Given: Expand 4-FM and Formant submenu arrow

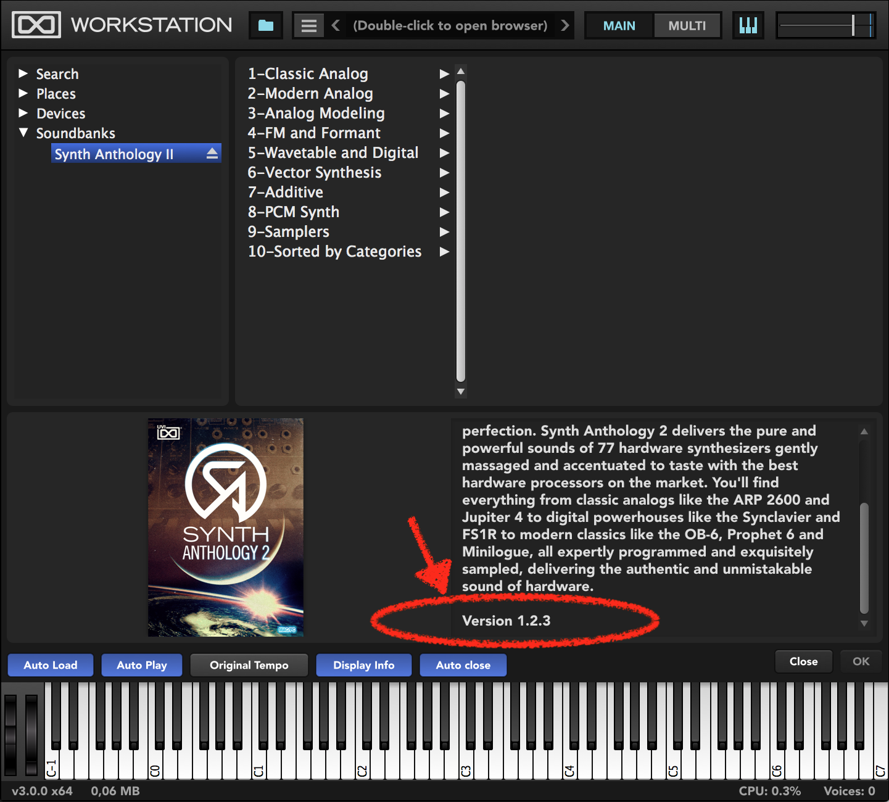Looking at the screenshot, I should pos(444,133).
